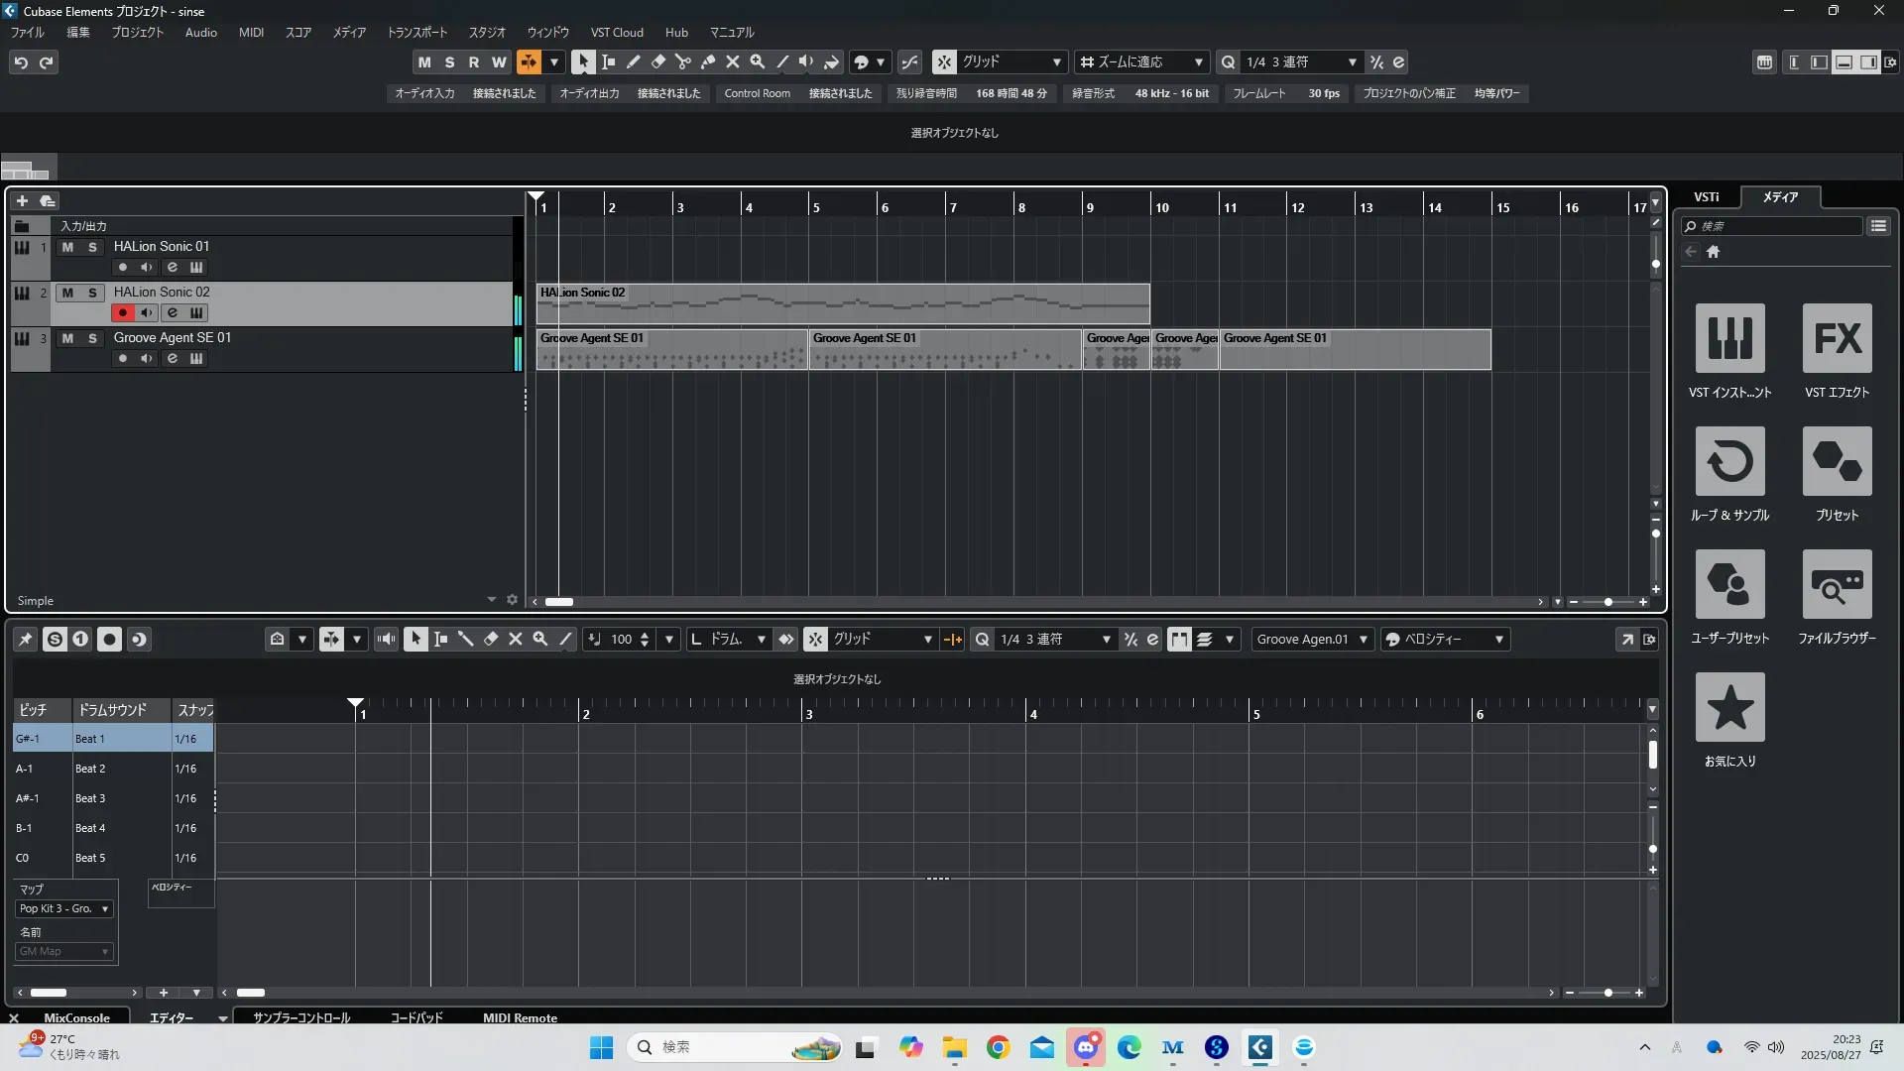Open the Transport menu
Image resolution: width=1904 pixels, height=1071 pixels.
click(416, 33)
